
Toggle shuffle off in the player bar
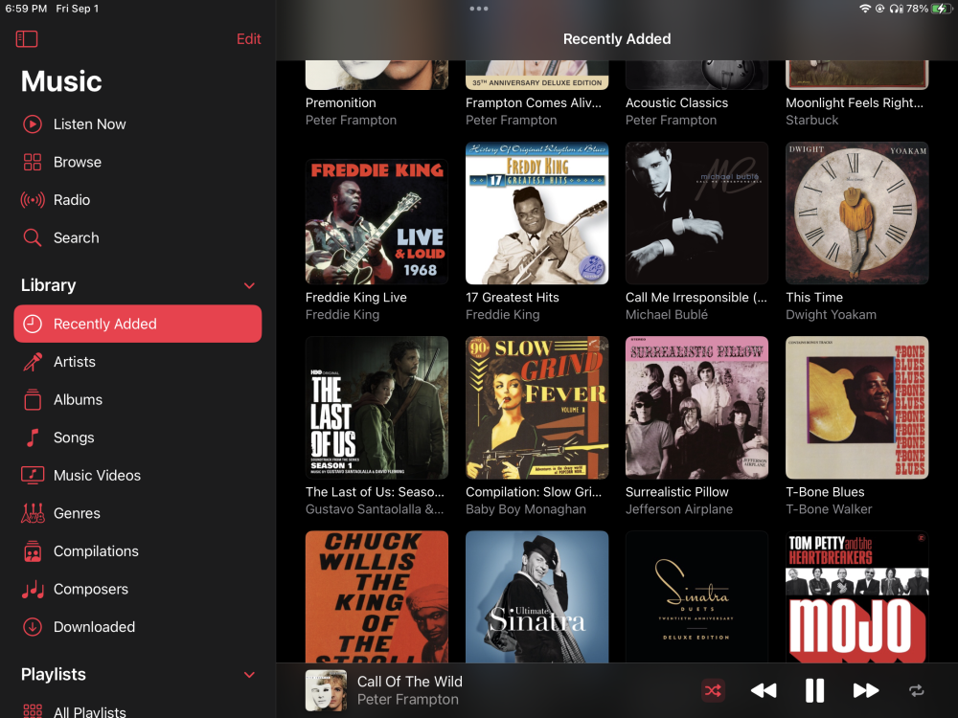[x=713, y=690]
